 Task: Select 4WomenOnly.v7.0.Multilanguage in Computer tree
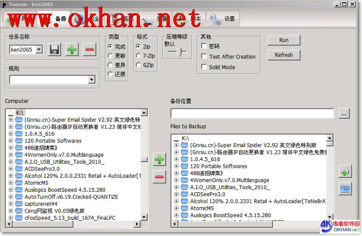(x=64, y=155)
